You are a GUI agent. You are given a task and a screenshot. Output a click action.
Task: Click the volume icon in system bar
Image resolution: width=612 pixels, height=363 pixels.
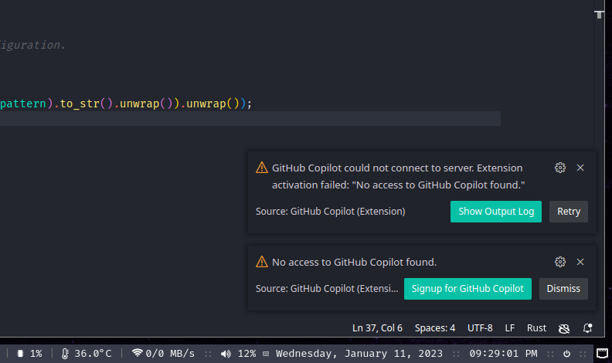click(x=226, y=354)
